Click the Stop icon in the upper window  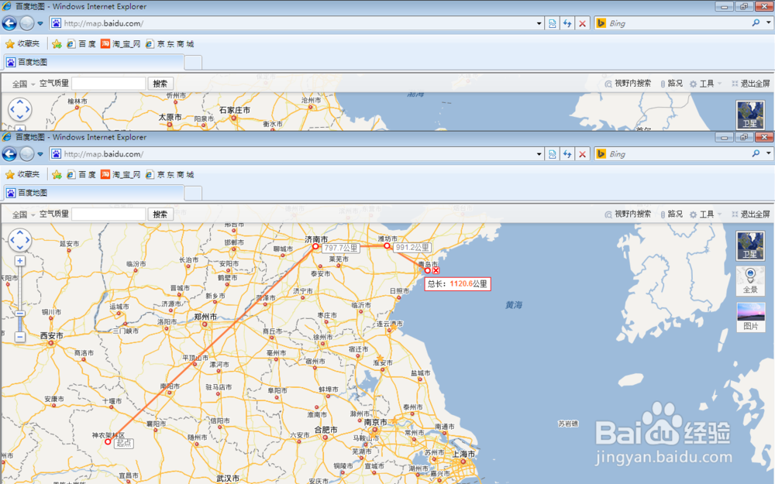(582, 23)
